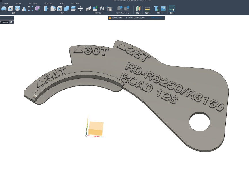Viewport: 249px width, 187px height.
Task: Open the 作成 (Create) dropdown menu
Action: pos(14,13)
